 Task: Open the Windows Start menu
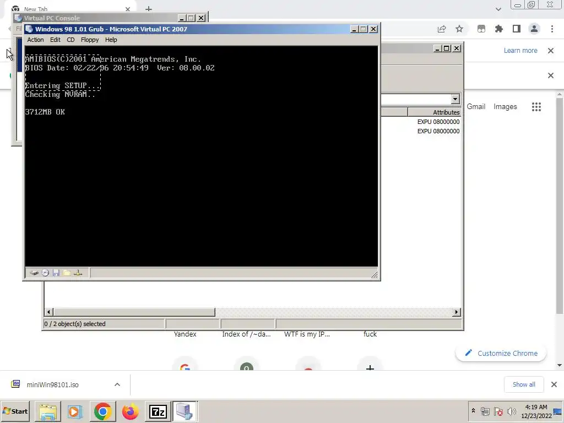[15, 411]
